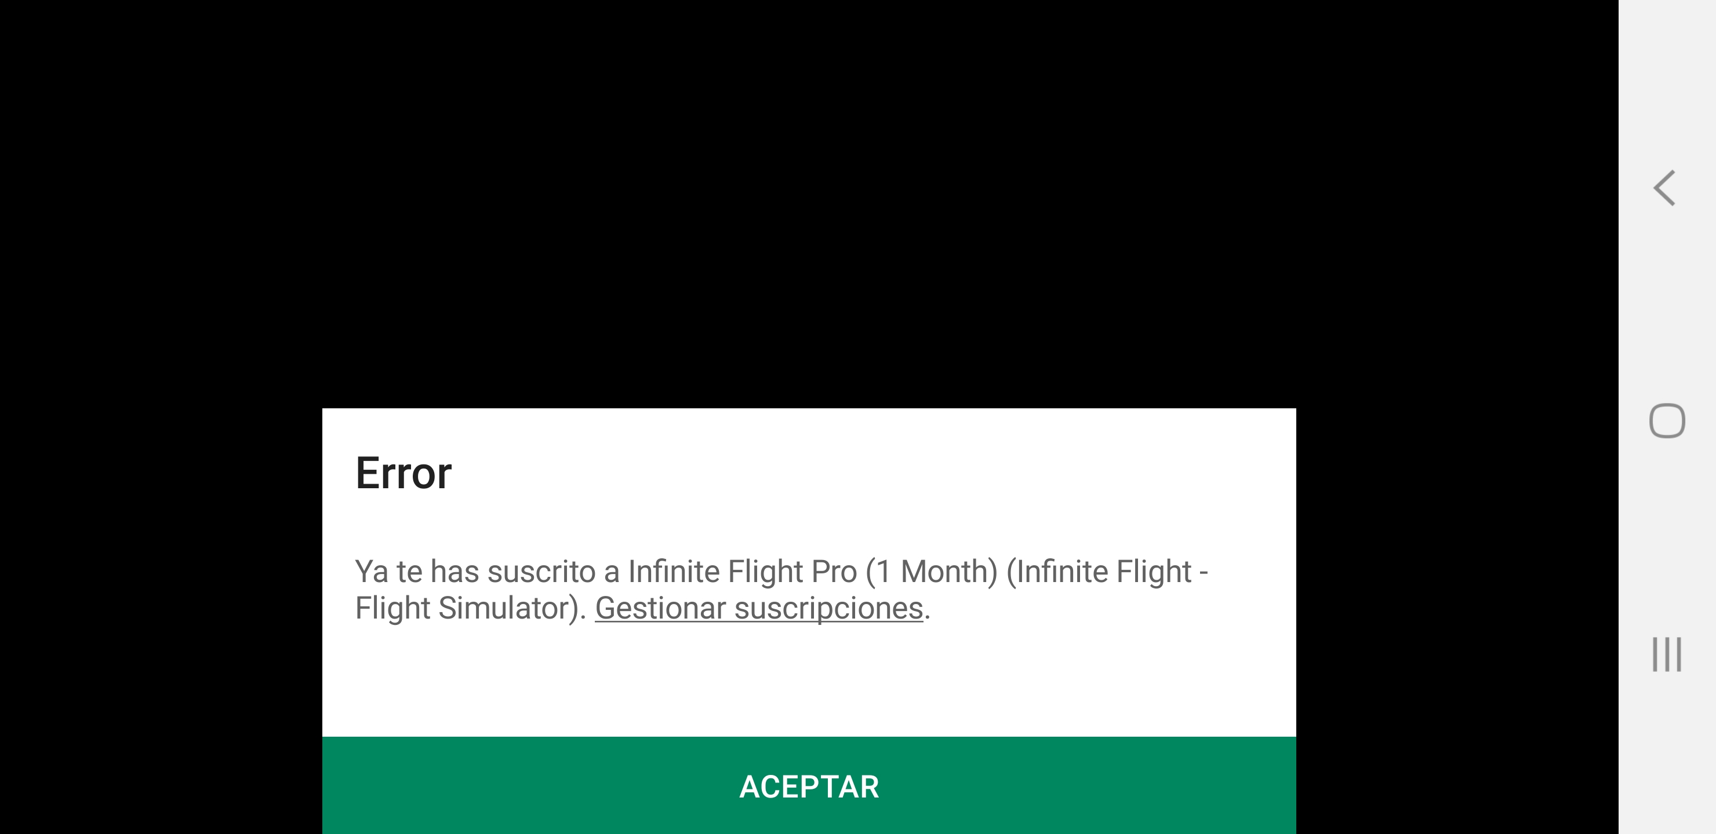
Task: Click empty white space right of Error title
Action: (866, 473)
